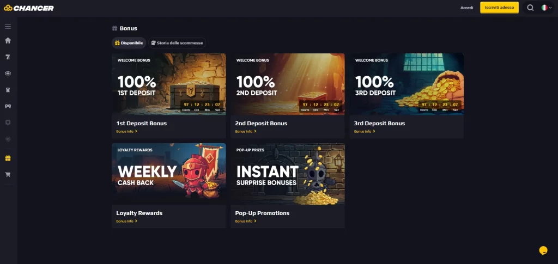Click the search magnifier icon
Screen dimensions: 558x264
click(x=530, y=8)
